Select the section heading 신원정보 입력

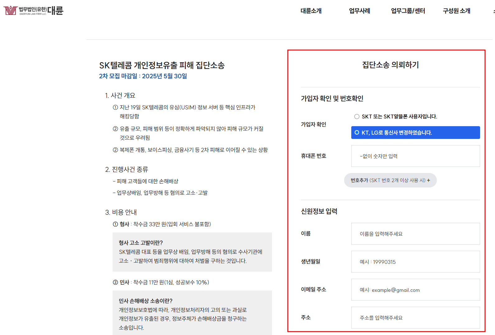(x=319, y=211)
